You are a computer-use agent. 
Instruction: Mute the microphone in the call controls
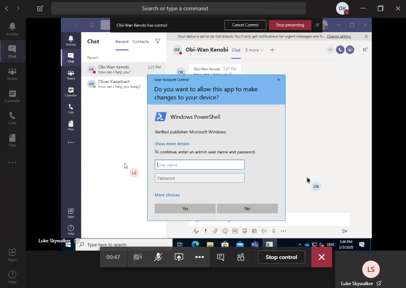pyautogui.click(x=158, y=257)
